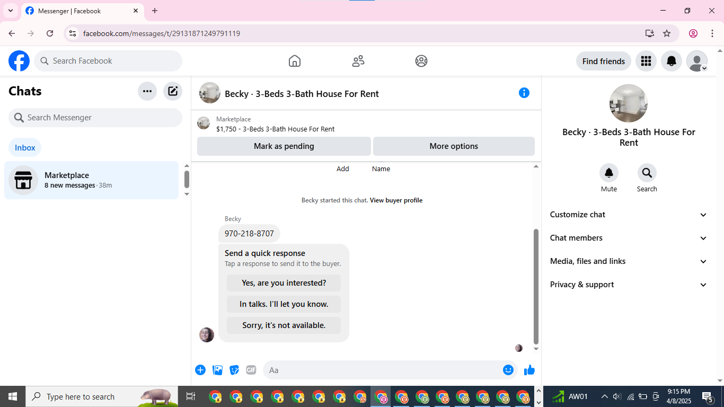Viewport: 724px width, 407px height.
Task: Open the tab search dropdown arrow
Action: [11, 11]
